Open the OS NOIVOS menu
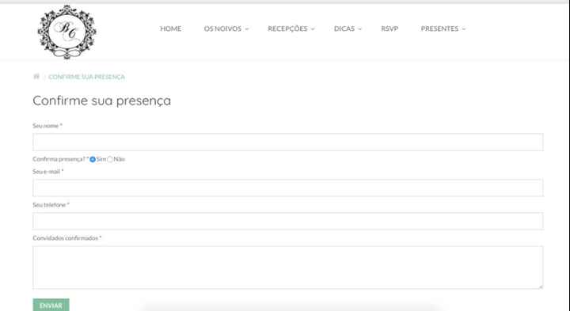 222,28
